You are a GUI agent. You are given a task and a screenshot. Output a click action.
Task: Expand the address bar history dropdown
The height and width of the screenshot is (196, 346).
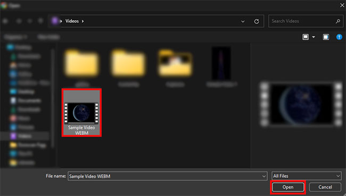243,21
